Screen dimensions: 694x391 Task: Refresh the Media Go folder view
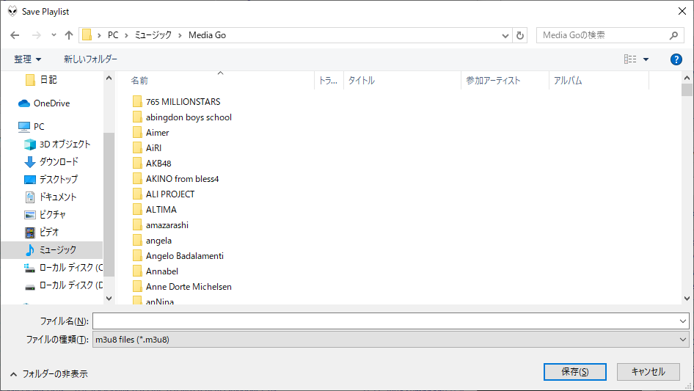coord(520,35)
